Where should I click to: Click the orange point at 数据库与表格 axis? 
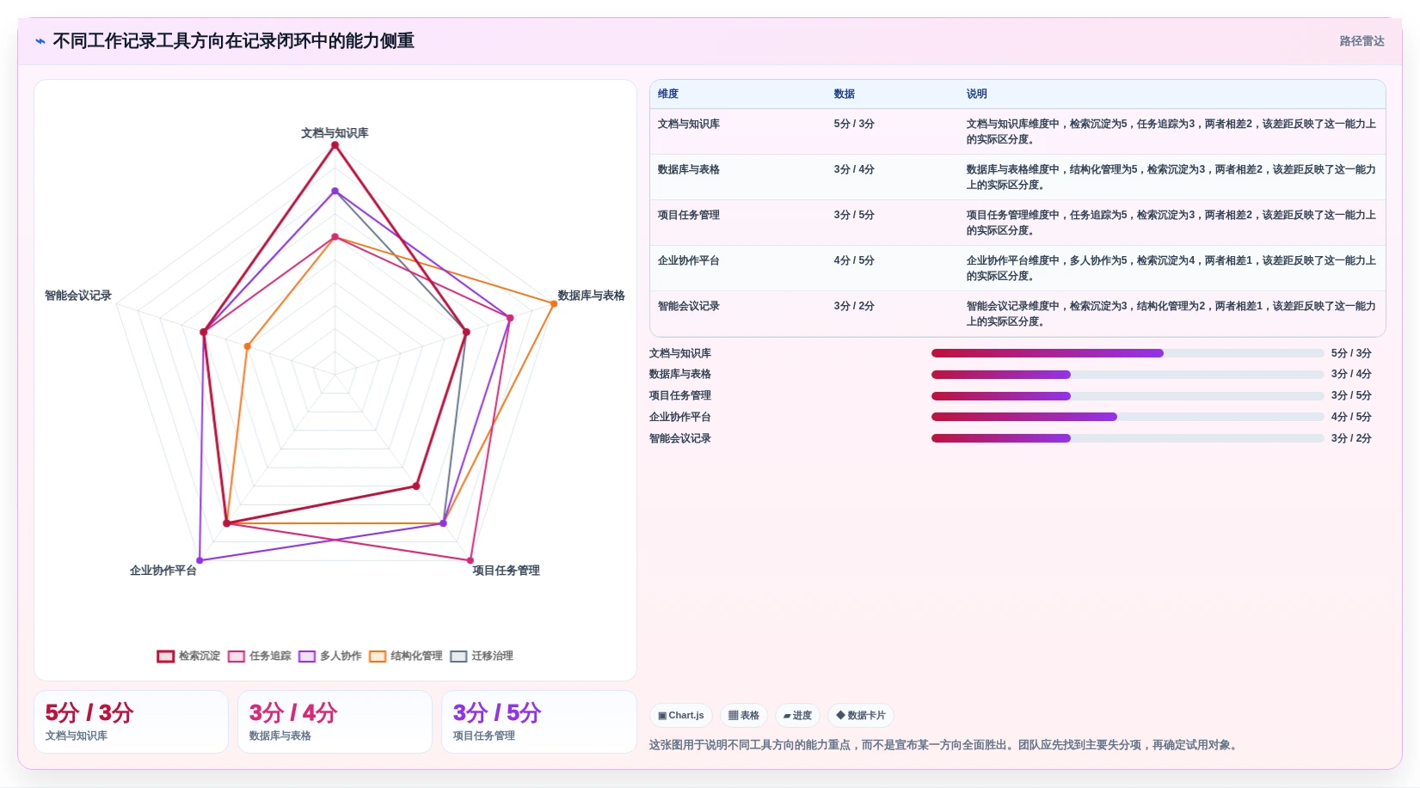(554, 303)
